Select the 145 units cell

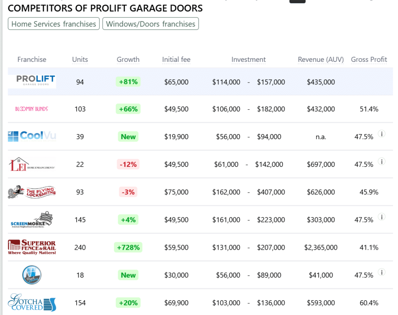pos(80,220)
